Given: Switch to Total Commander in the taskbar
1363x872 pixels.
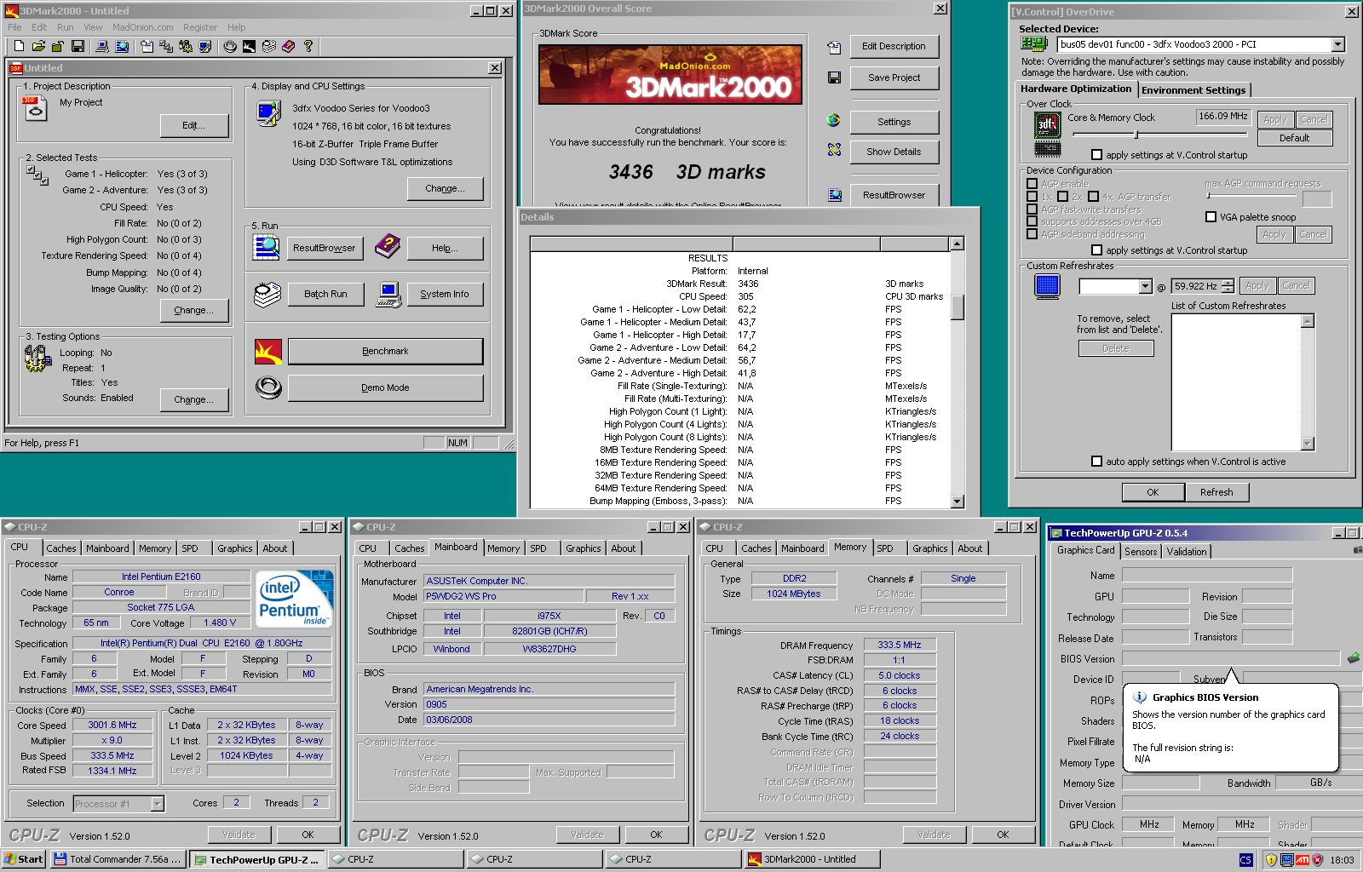Looking at the screenshot, I should click(118, 859).
